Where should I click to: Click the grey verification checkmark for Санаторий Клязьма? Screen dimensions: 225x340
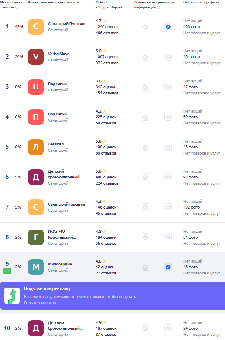click(x=168, y=207)
